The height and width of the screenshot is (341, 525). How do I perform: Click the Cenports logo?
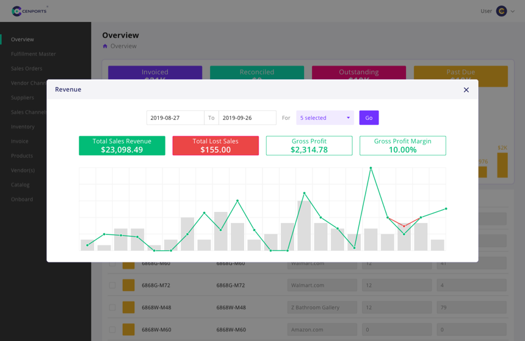click(29, 11)
